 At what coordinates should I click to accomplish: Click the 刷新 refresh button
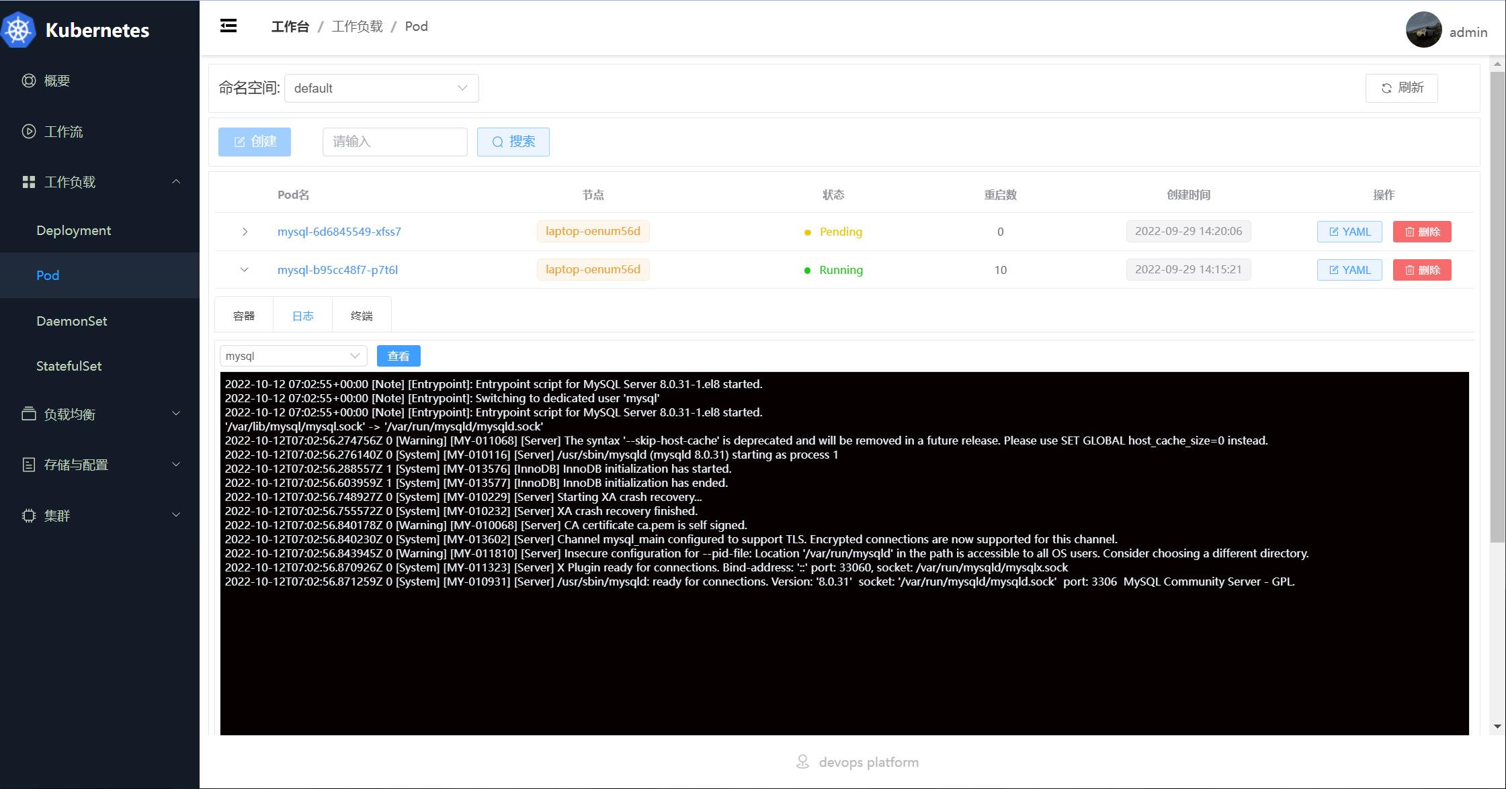(1401, 88)
